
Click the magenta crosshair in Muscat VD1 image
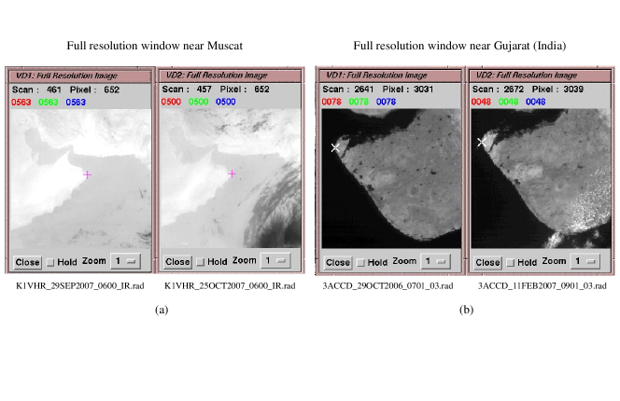(88, 174)
